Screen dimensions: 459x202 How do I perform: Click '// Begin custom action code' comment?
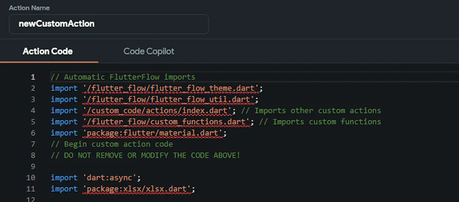click(x=112, y=144)
